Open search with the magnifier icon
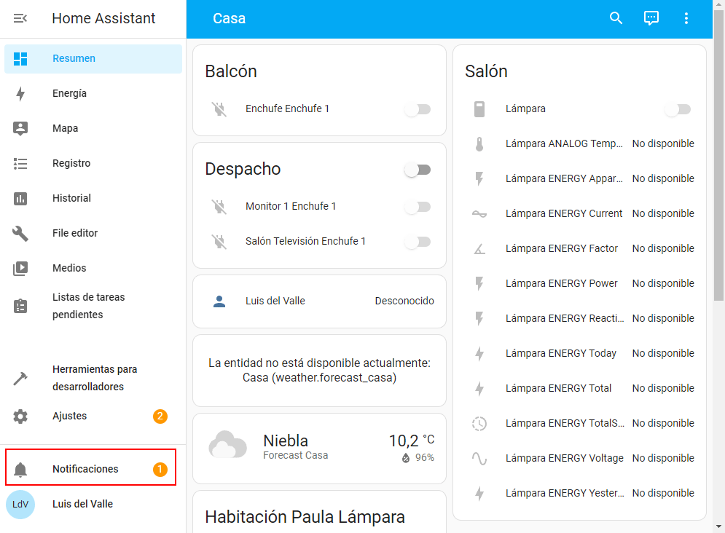725x533 pixels. tap(616, 18)
